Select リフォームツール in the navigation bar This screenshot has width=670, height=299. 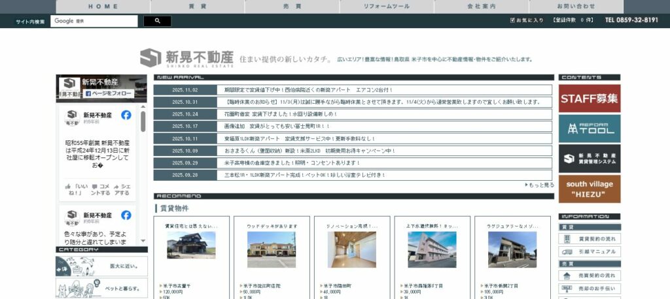point(387,6)
